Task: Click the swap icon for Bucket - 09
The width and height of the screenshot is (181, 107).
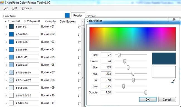Action: point(79,88)
